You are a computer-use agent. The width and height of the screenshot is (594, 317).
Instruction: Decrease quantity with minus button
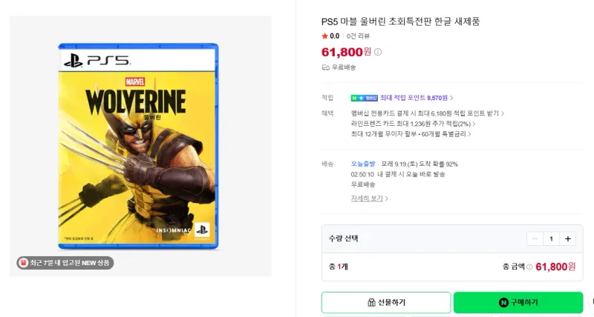pyautogui.click(x=535, y=238)
